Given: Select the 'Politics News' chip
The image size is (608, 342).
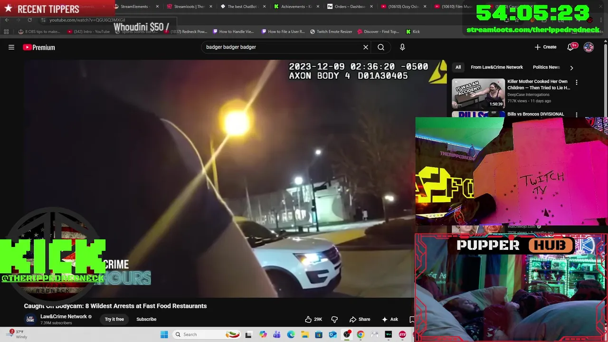Looking at the screenshot, I should (546, 67).
